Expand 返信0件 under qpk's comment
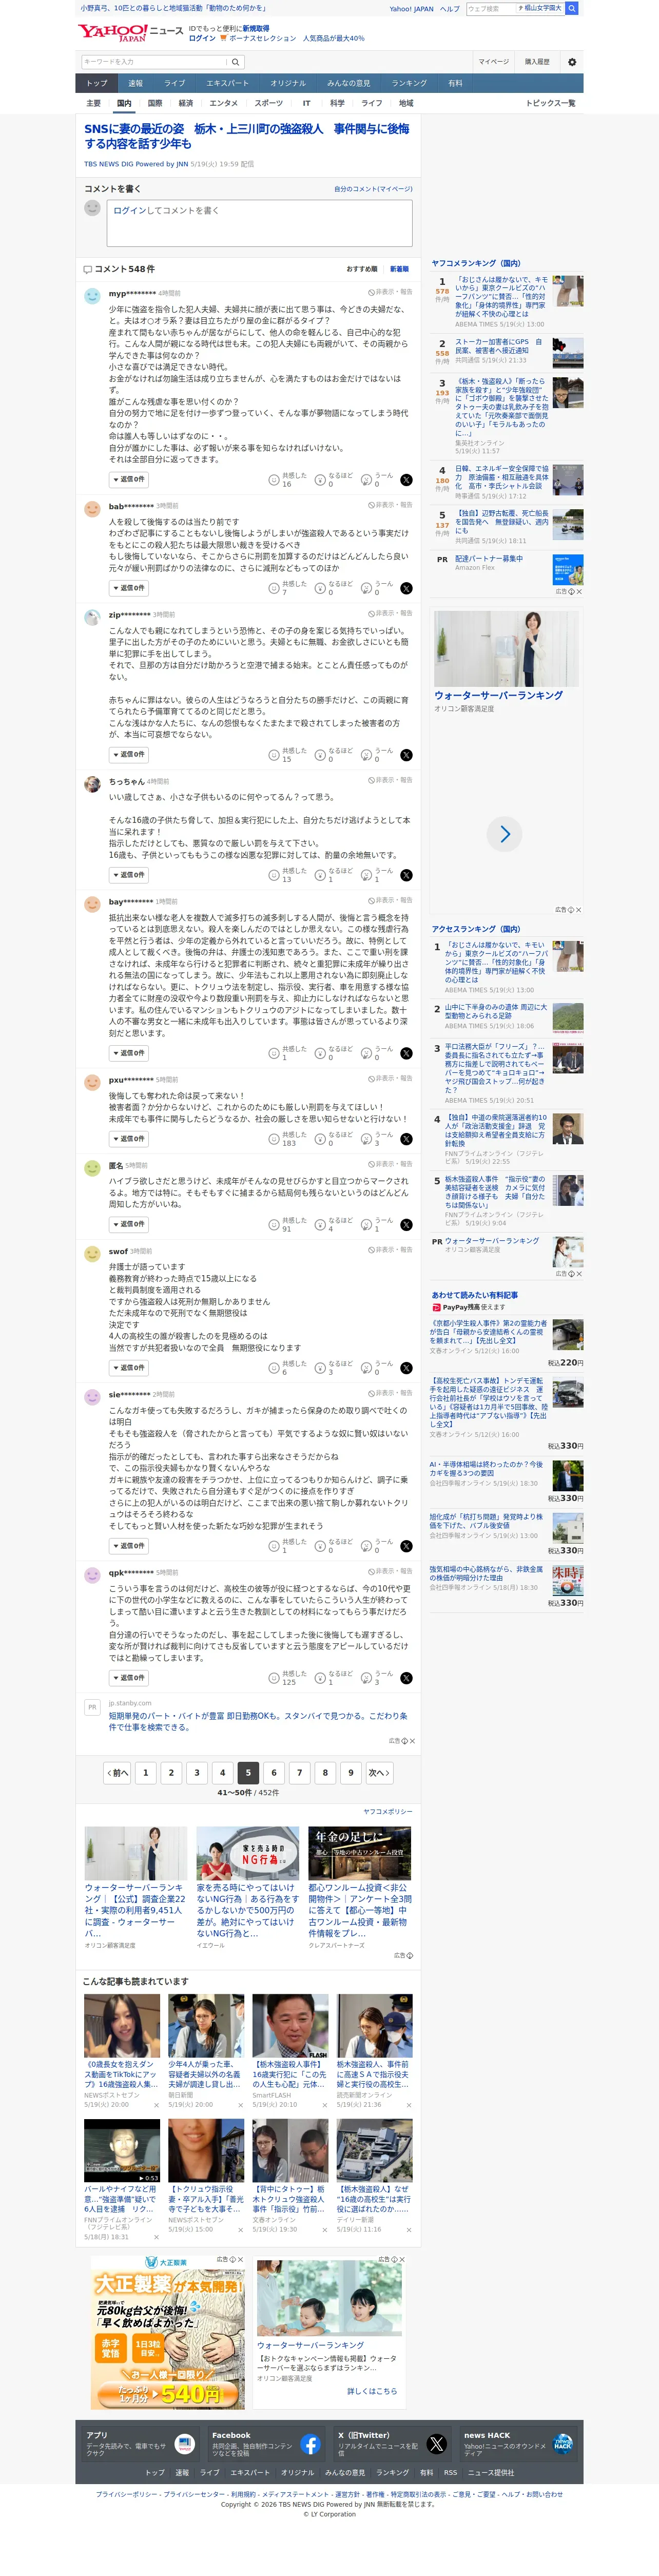659x2576 pixels. click(129, 1678)
